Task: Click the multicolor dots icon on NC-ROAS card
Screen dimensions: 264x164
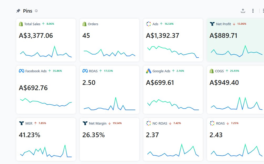Action: (x=148, y=123)
